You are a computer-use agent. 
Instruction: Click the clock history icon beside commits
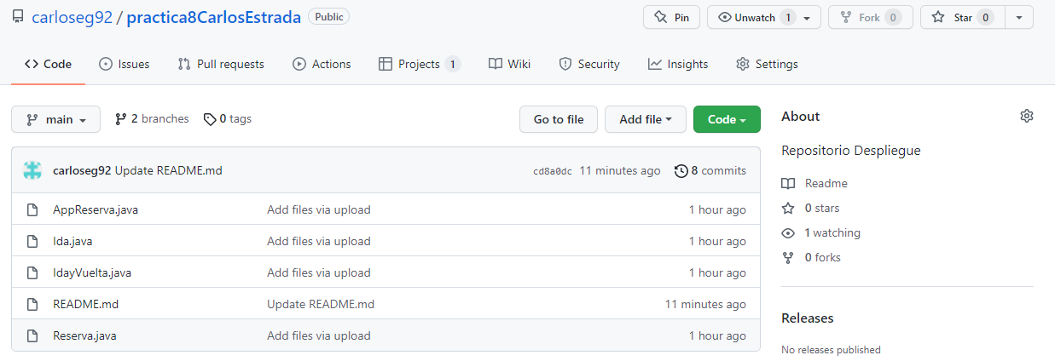(681, 170)
